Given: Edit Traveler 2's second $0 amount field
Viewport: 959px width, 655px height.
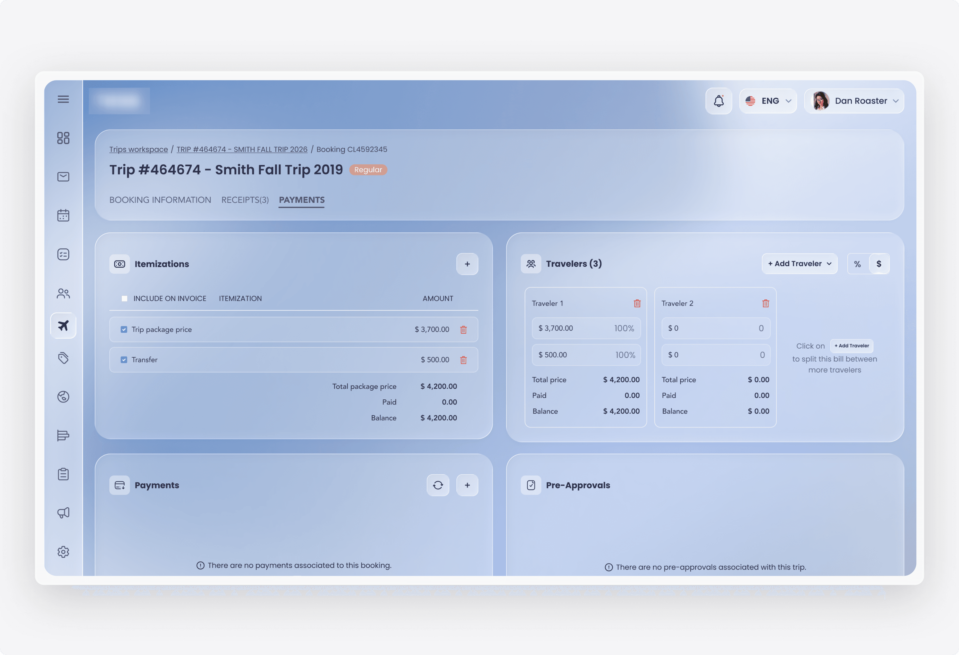Looking at the screenshot, I should point(715,355).
